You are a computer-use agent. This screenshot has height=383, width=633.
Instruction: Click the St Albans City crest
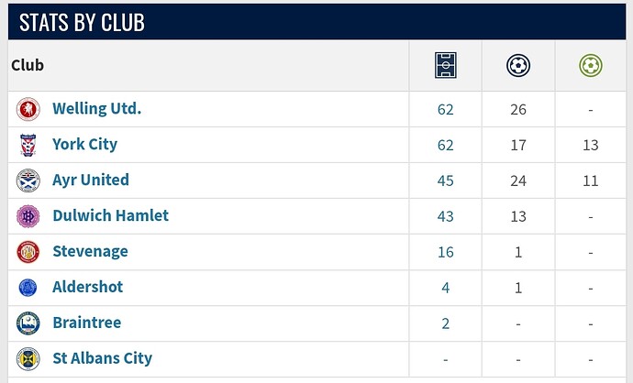coord(28,359)
